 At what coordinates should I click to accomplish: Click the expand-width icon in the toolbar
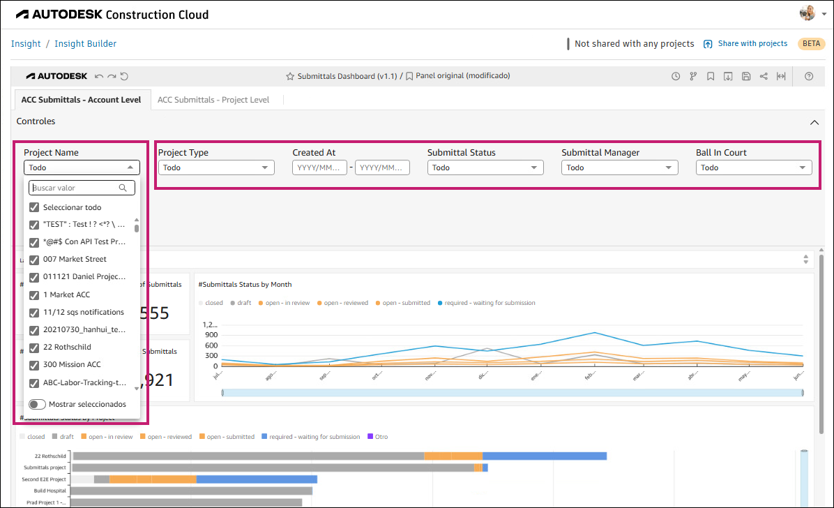pyautogui.click(x=781, y=75)
